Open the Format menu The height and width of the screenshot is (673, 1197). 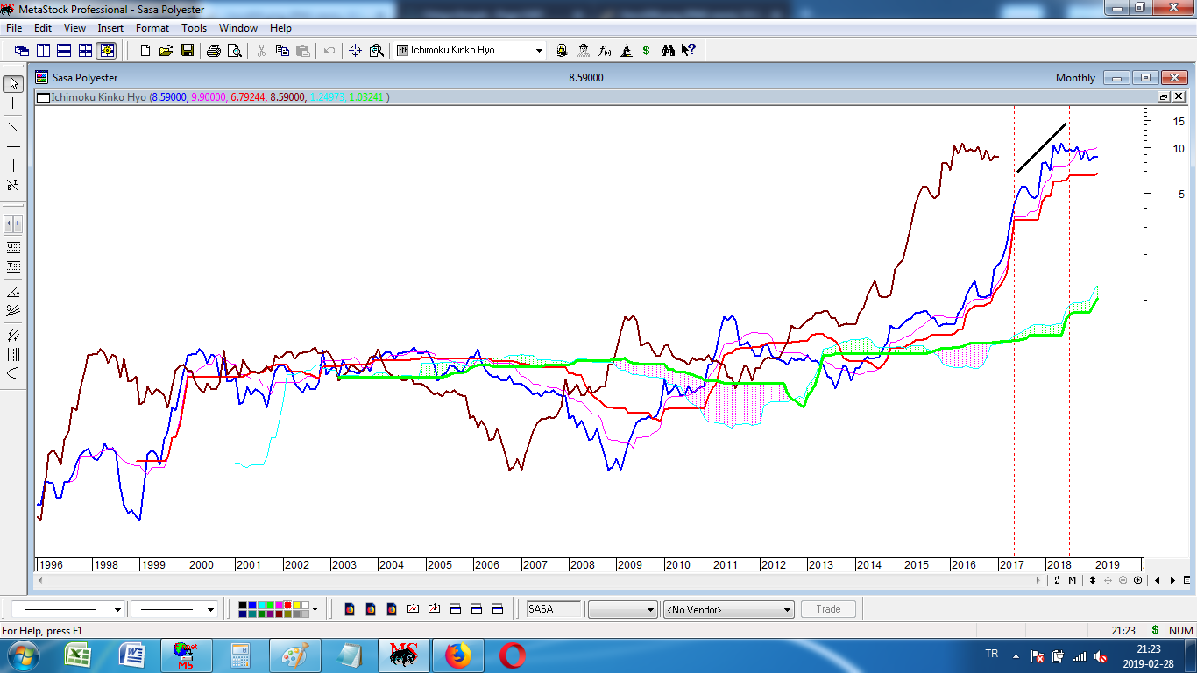(152, 28)
